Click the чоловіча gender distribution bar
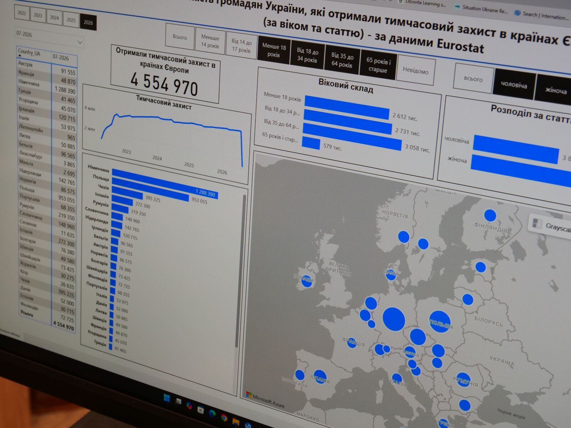The height and width of the screenshot is (428, 571). click(516, 149)
